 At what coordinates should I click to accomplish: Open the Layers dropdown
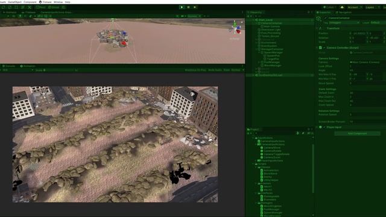[x=372, y=7]
